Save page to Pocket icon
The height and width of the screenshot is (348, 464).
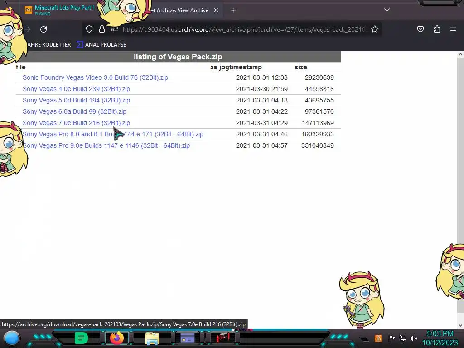point(420,29)
